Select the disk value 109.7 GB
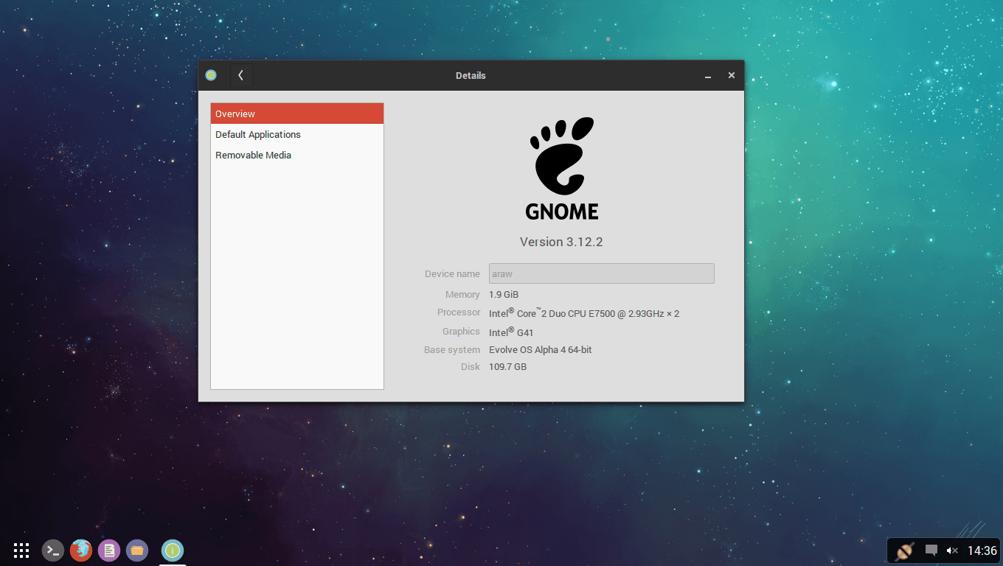Image resolution: width=1003 pixels, height=566 pixels. (507, 366)
